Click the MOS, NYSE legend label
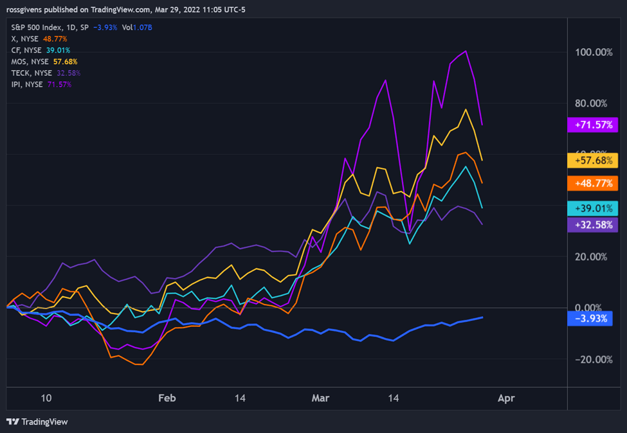The width and height of the screenshot is (627, 433). (x=30, y=62)
